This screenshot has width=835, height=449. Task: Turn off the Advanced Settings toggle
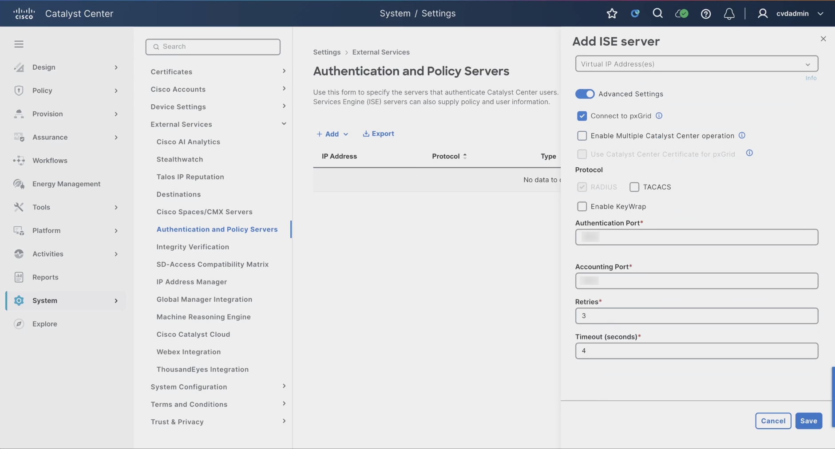click(x=585, y=94)
